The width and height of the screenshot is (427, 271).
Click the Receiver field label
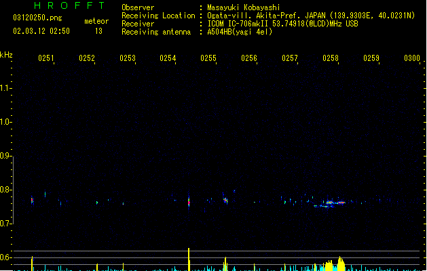click(x=138, y=24)
